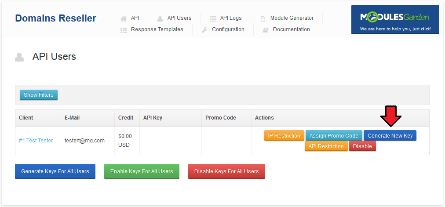Click the API Users page heading
Image resolution: width=445 pixels, height=207 pixels.
coord(54,56)
